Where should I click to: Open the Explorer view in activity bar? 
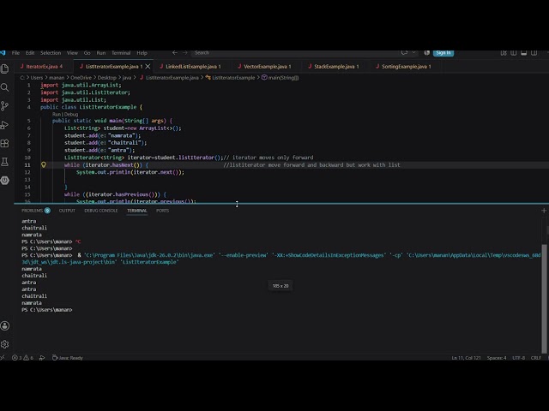click(5, 68)
